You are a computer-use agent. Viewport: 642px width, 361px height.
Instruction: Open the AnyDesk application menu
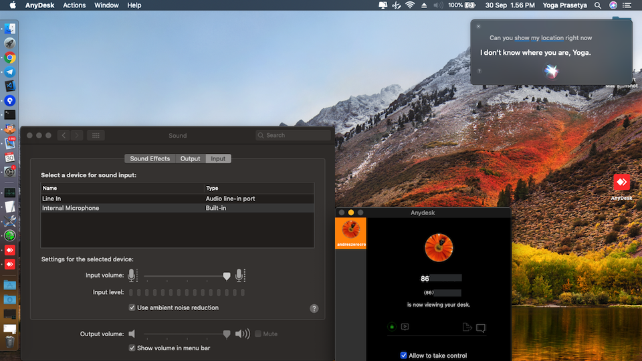coord(39,5)
